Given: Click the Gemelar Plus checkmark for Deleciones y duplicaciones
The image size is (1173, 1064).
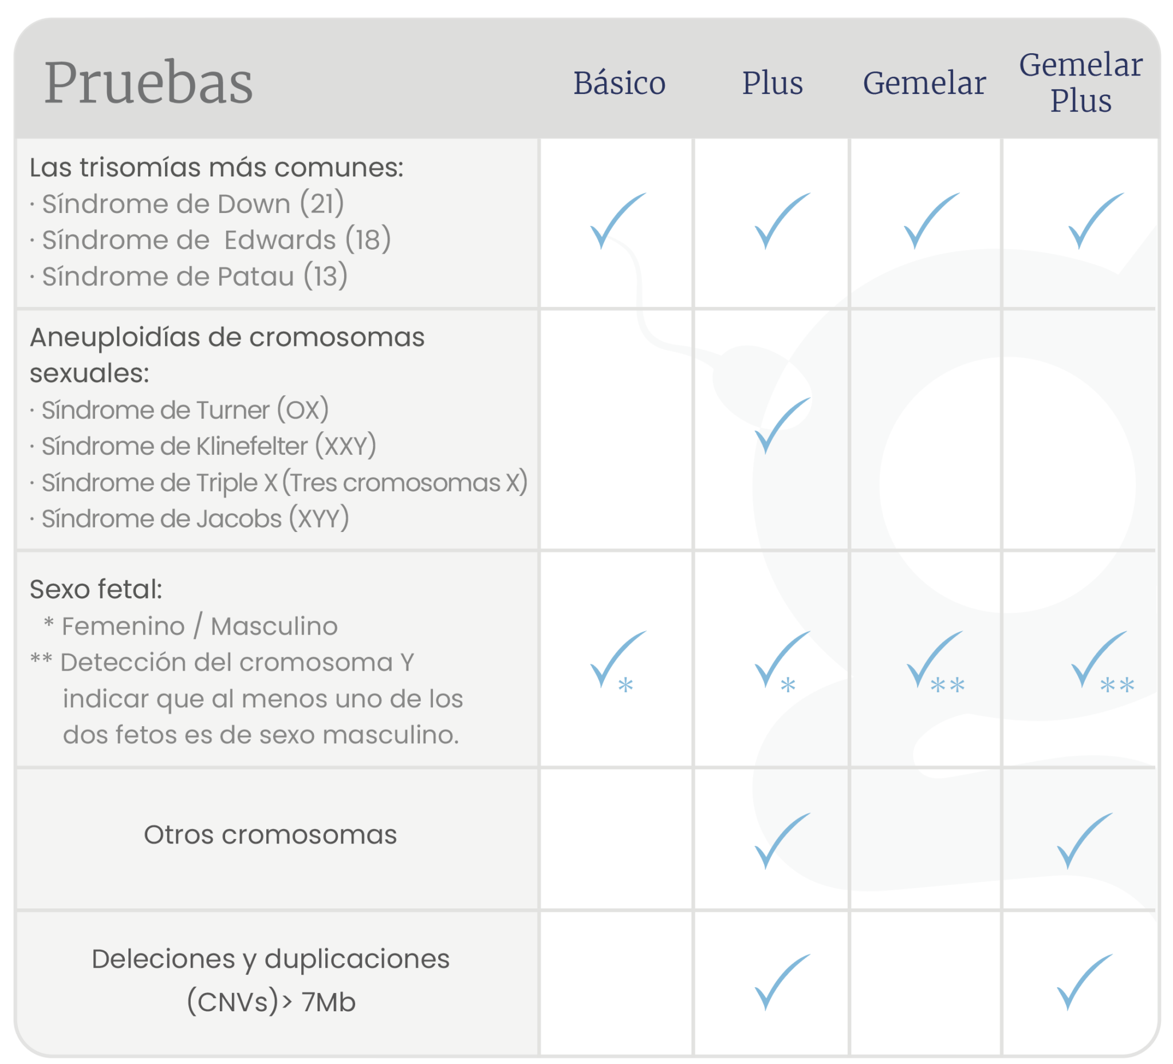Looking at the screenshot, I should pos(1084,983).
